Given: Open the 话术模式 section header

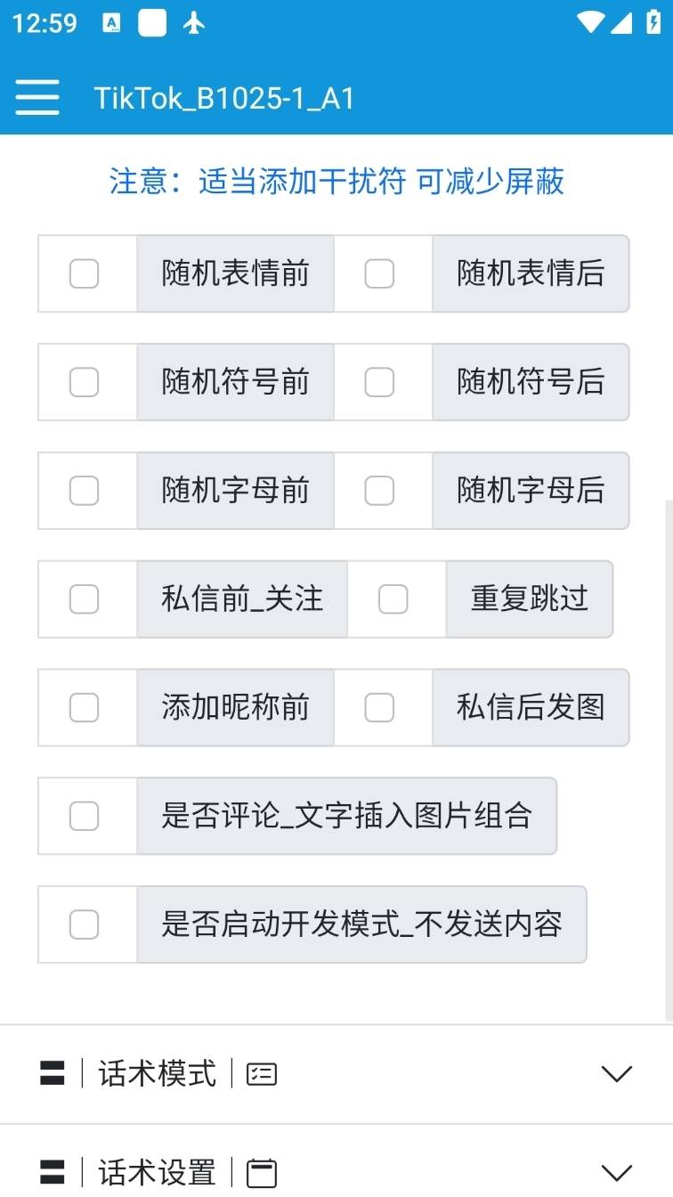Looking at the screenshot, I should (x=158, y=1074).
